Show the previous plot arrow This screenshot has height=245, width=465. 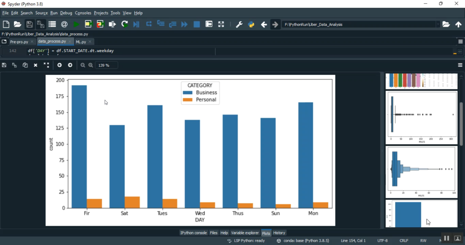pyautogui.click(x=60, y=65)
